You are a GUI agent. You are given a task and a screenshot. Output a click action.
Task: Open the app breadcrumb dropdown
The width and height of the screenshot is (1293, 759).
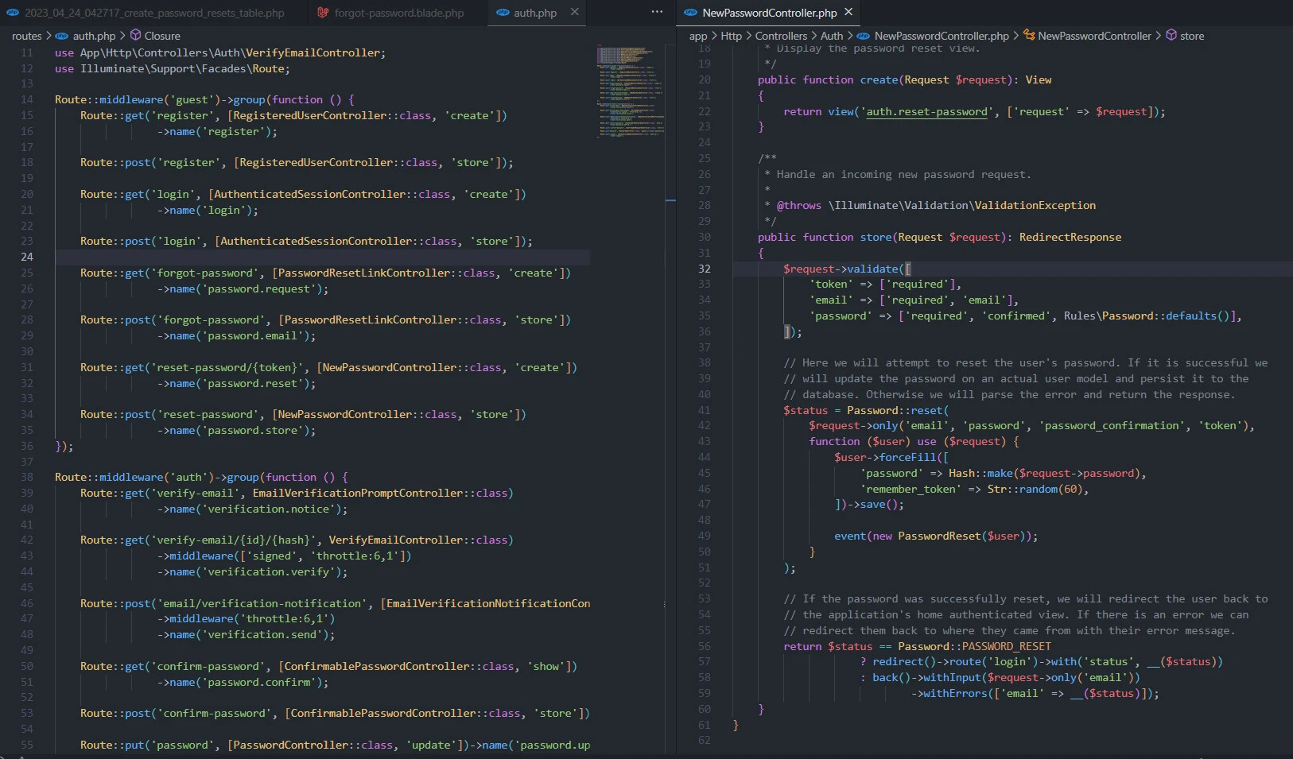tap(697, 36)
